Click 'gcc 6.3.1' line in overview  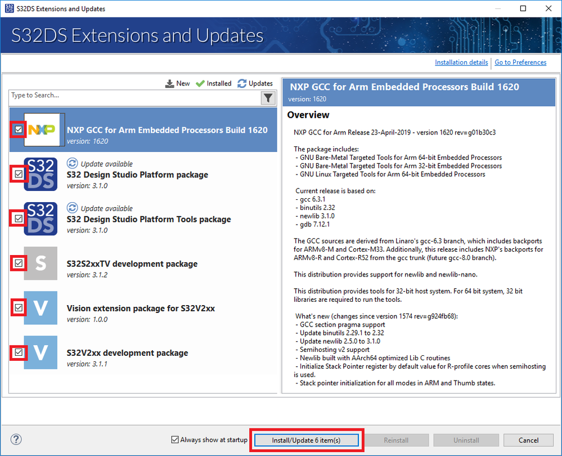(311, 199)
